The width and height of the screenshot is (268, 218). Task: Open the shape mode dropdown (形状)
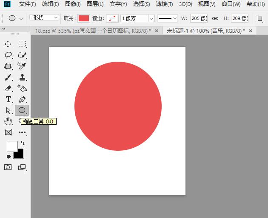44,18
